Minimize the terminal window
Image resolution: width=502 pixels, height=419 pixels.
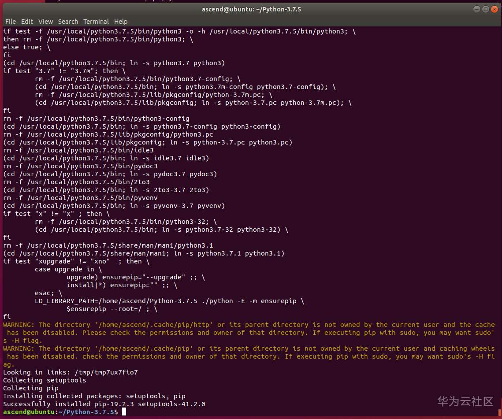pos(476,9)
